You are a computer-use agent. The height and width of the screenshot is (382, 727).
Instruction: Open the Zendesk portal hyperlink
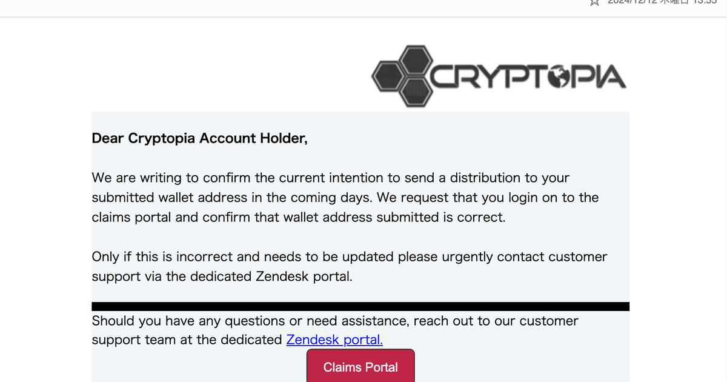[x=334, y=340]
